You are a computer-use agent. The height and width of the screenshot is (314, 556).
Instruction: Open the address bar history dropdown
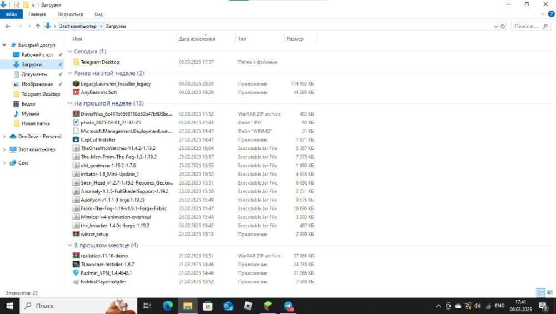click(496, 26)
